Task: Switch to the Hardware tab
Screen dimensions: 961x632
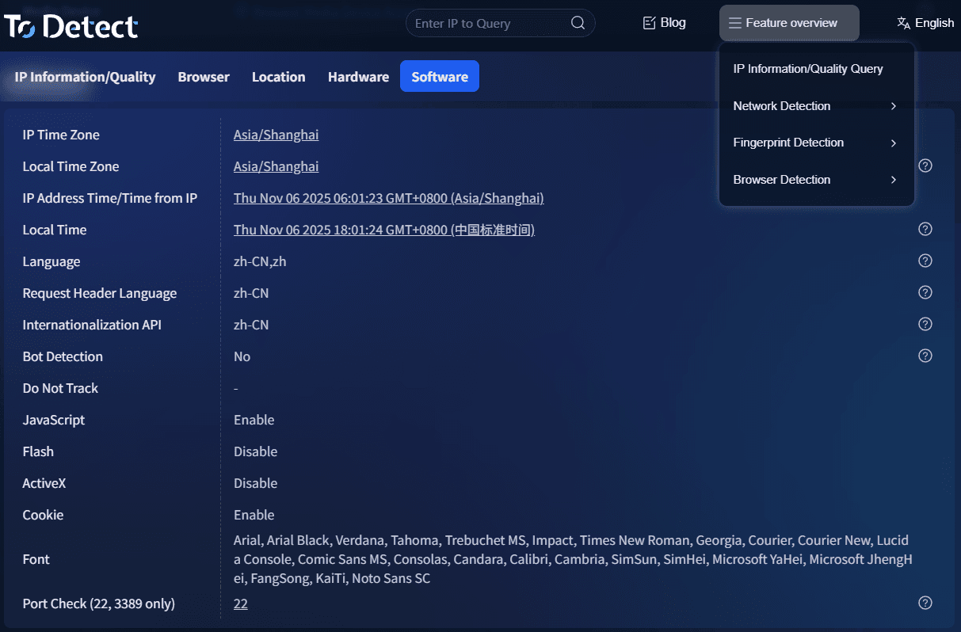Action: pyautogui.click(x=358, y=77)
